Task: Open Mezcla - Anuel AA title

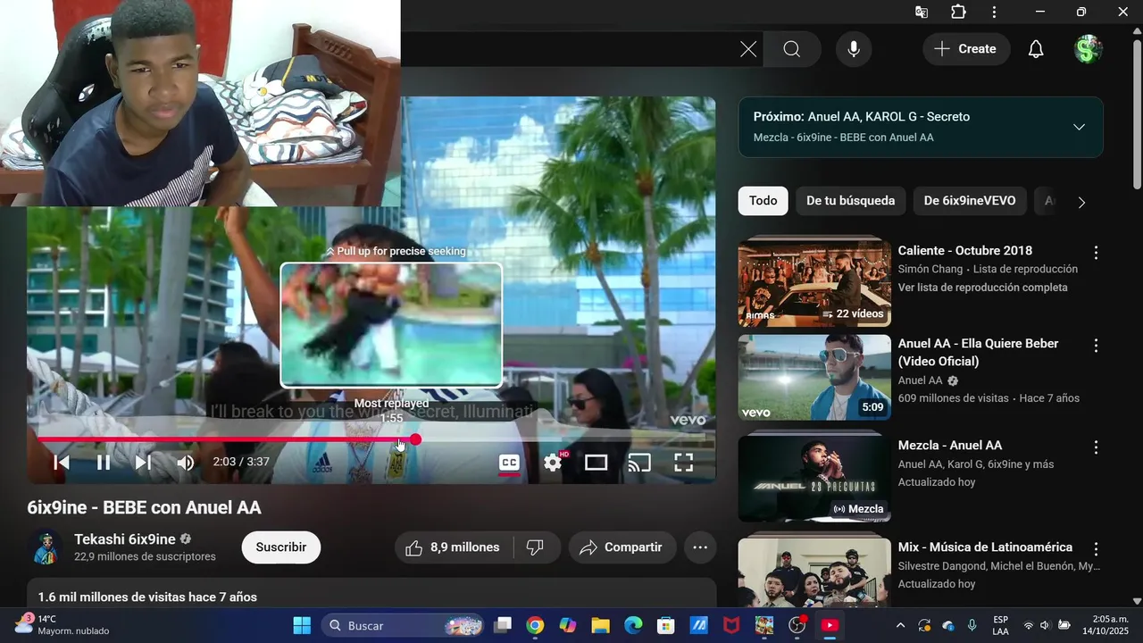Action: [950, 446]
